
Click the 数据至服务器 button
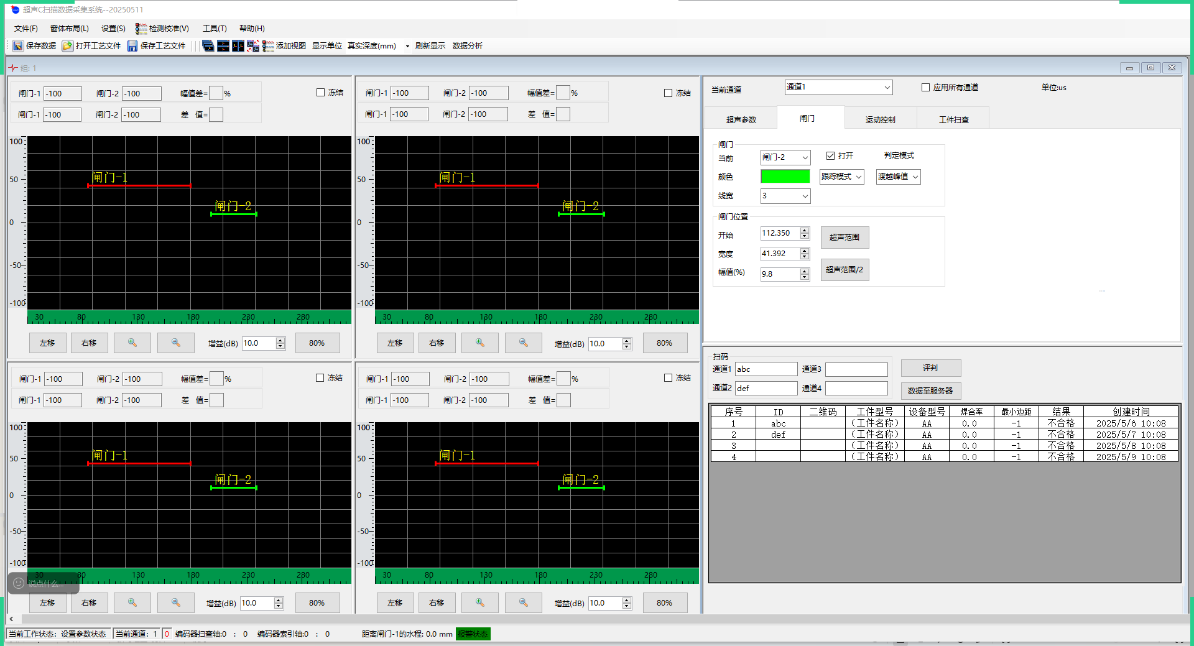tap(930, 390)
